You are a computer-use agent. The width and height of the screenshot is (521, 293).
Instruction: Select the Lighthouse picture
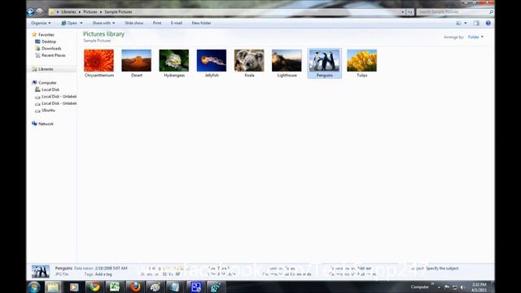[x=287, y=63]
